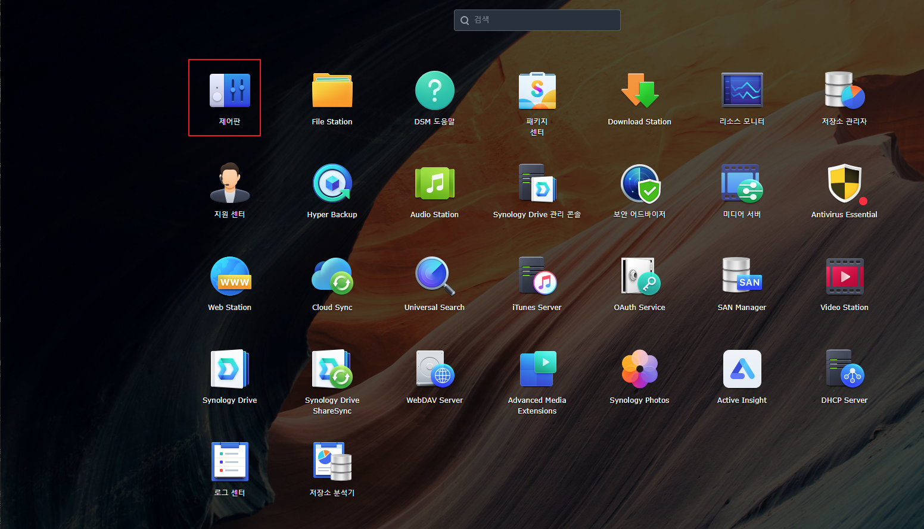Click the 검색 search field
Image resolution: width=924 pixels, height=529 pixels.
coord(537,20)
